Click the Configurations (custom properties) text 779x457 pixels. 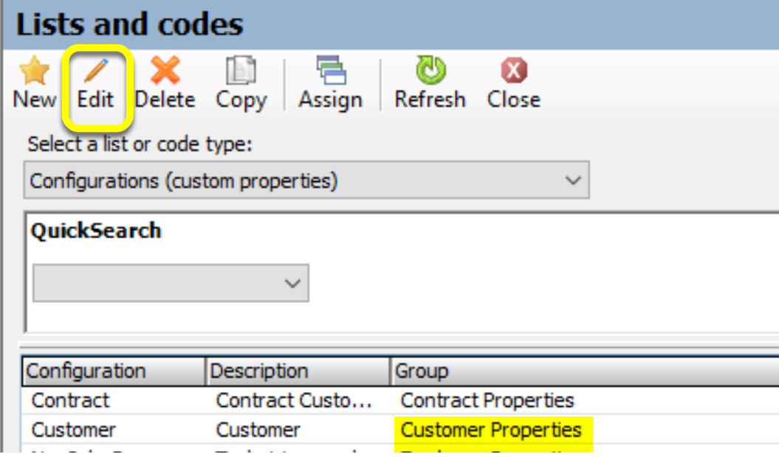coord(184,181)
